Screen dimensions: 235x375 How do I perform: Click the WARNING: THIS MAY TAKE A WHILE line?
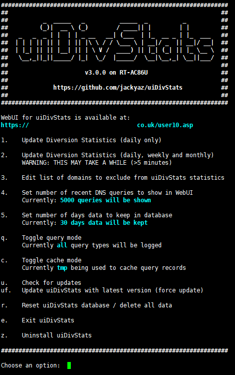point(97,163)
